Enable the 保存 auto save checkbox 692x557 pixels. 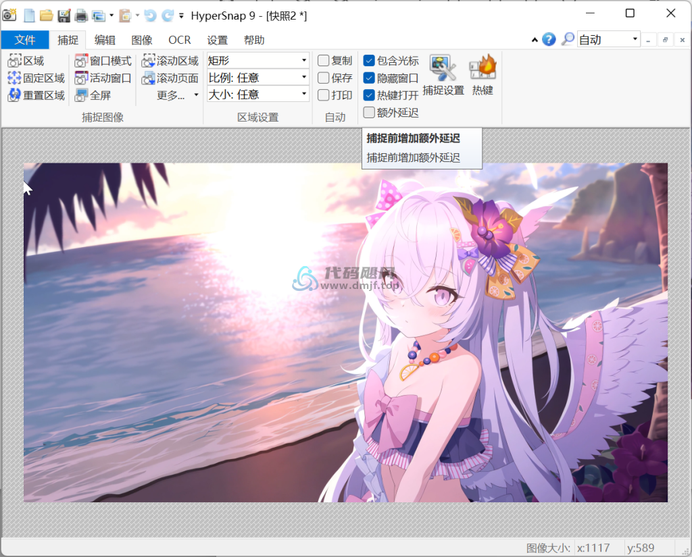tap(324, 78)
